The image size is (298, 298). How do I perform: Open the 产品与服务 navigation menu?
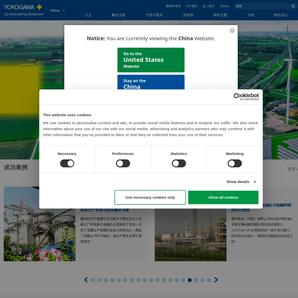(x=154, y=15)
